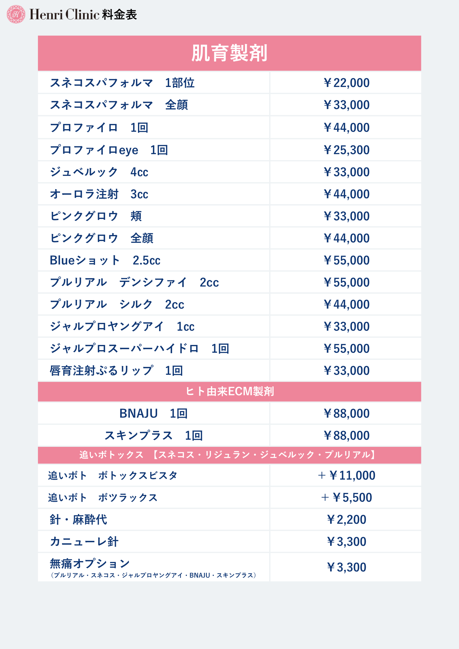The height and width of the screenshot is (649, 459).
Task: Select the スキンプラス 1回 entry
Action: pyautogui.click(x=154, y=435)
